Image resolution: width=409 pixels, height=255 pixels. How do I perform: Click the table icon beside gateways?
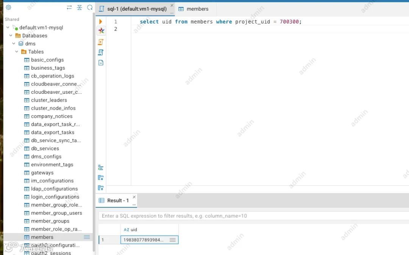(27, 173)
